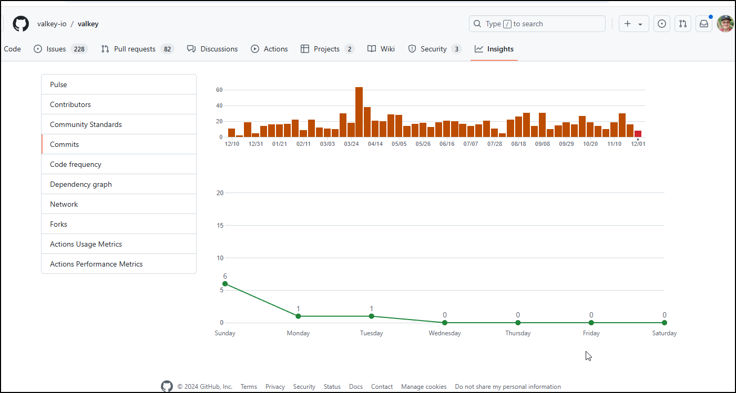Open the Docs footer link
This screenshot has height=393, width=736.
[x=356, y=387]
